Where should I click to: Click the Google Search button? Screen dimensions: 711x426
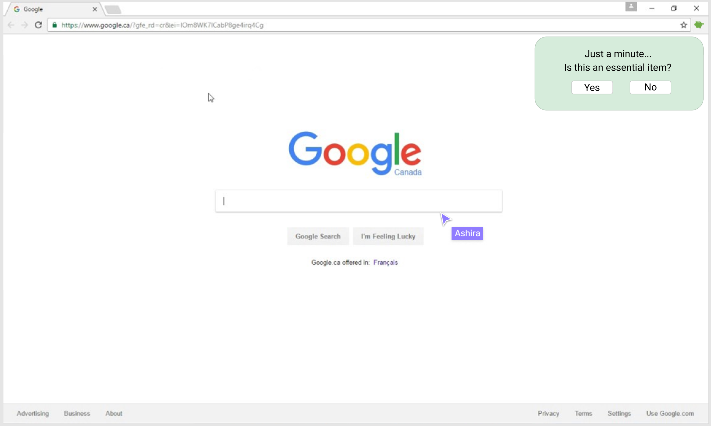pyautogui.click(x=318, y=236)
